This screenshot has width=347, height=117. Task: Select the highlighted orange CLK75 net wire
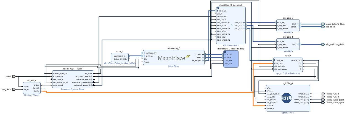[149, 93]
